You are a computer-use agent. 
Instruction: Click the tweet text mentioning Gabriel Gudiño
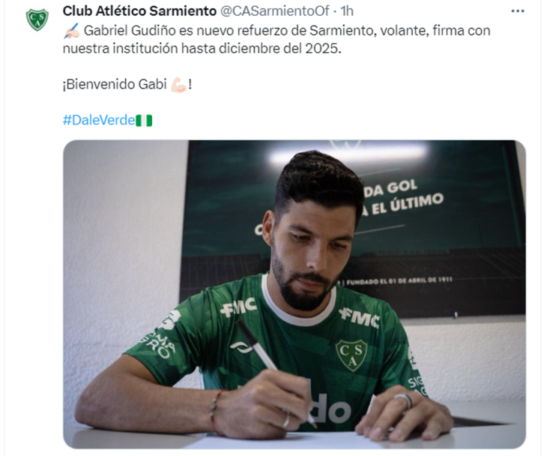276,40
